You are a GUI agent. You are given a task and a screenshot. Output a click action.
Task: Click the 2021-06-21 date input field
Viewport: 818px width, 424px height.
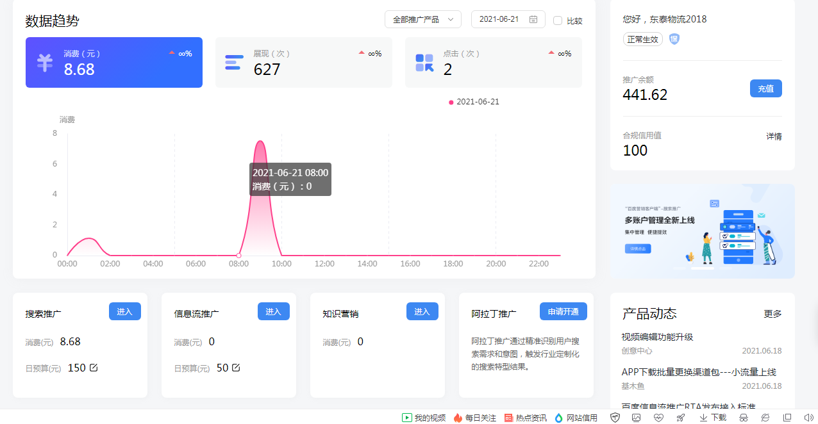508,19
